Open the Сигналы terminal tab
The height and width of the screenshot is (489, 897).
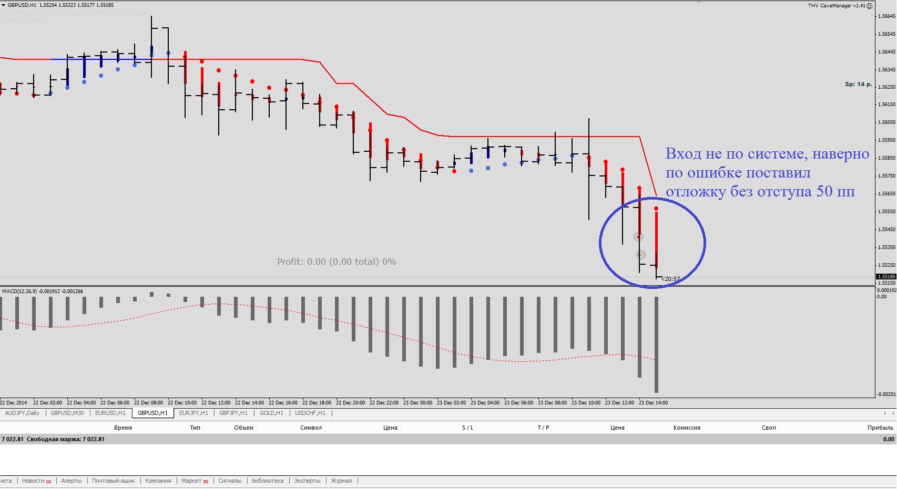coord(230,481)
